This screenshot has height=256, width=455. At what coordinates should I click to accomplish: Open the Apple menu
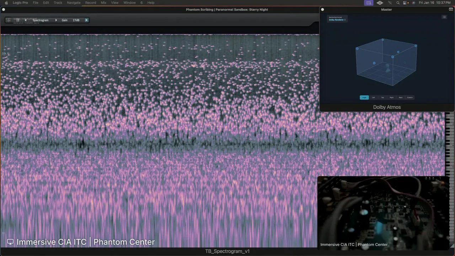[x=6, y=2]
